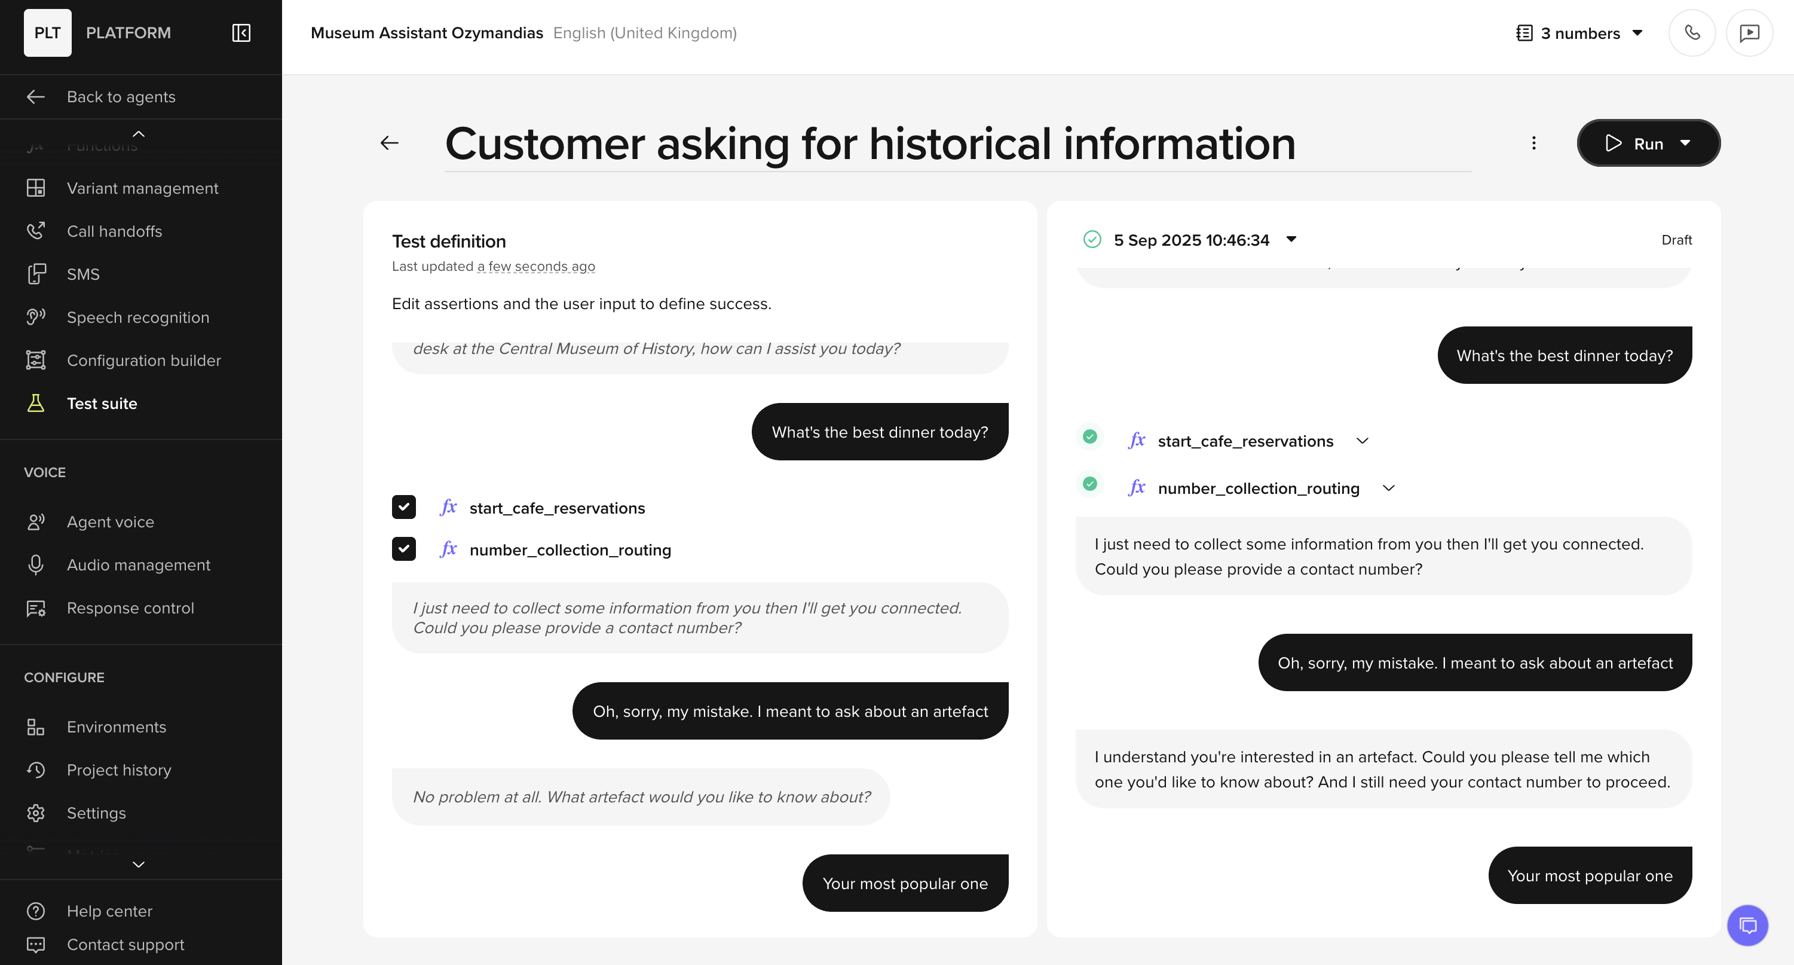Viewport: 1794px width, 965px height.
Task: Open Variant management menu item
Action: coord(142,188)
